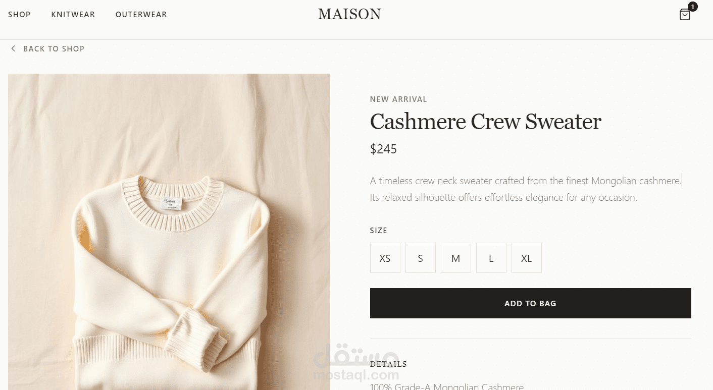Click the $245 price text
This screenshot has width=713, height=390.
[x=384, y=149]
